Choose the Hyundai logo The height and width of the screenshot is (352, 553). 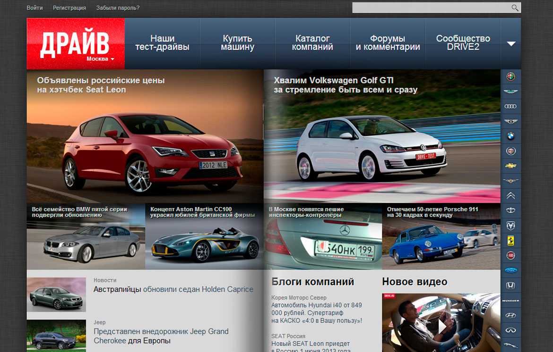click(x=510, y=315)
